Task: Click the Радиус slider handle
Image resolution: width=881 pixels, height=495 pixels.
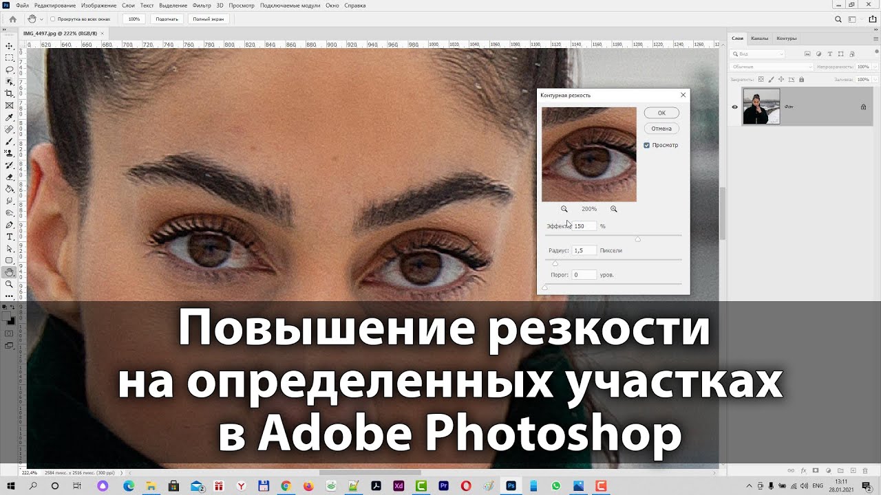Action: coord(555,263)
